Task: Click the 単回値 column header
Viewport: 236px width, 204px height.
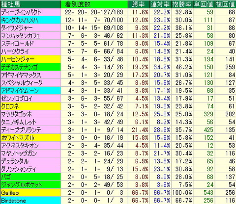Action: click(x=204, y=4)
